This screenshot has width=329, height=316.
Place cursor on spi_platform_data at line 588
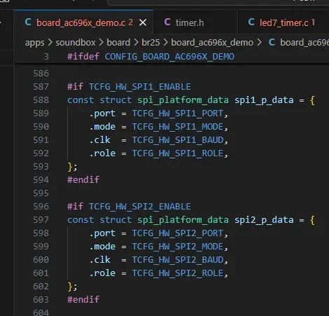point(183,100)
